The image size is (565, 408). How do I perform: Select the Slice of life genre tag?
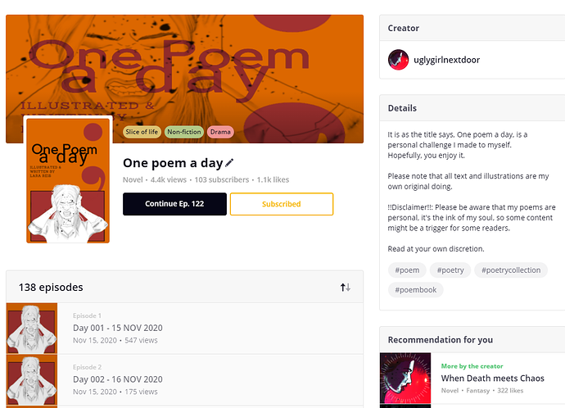pos(142,132)
